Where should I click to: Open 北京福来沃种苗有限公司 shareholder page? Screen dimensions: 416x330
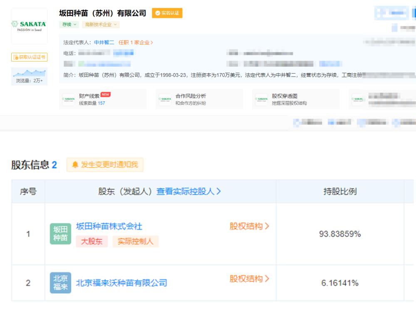(121, 283)
